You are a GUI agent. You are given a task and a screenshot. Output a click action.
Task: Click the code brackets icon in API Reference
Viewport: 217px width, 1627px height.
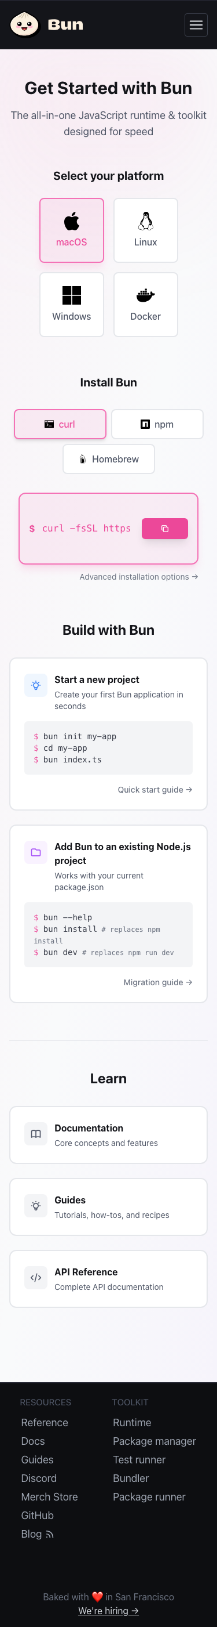click(x=36, y=1278)
